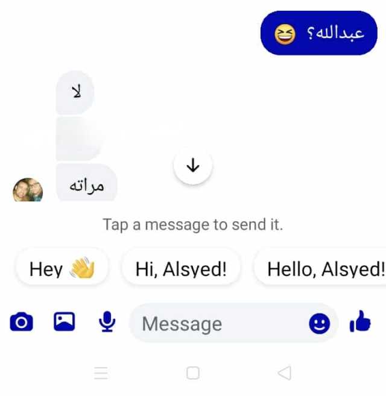Send the "Hi, Alsyed!" suggestion
This screenshot has width=386, height=396.
click(x=181, y=269)
